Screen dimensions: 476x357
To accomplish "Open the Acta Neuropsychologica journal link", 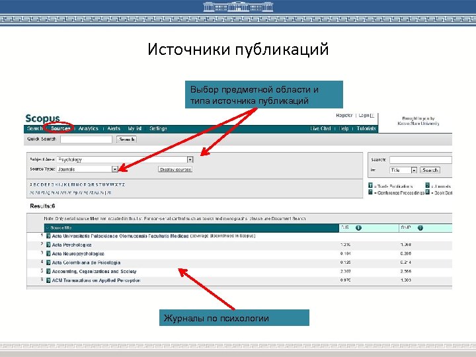I will click(x=78, y=253).
